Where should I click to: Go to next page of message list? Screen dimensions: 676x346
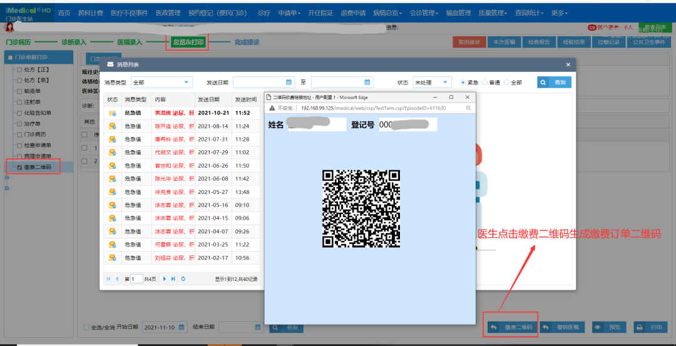click(x=164, y=279)
